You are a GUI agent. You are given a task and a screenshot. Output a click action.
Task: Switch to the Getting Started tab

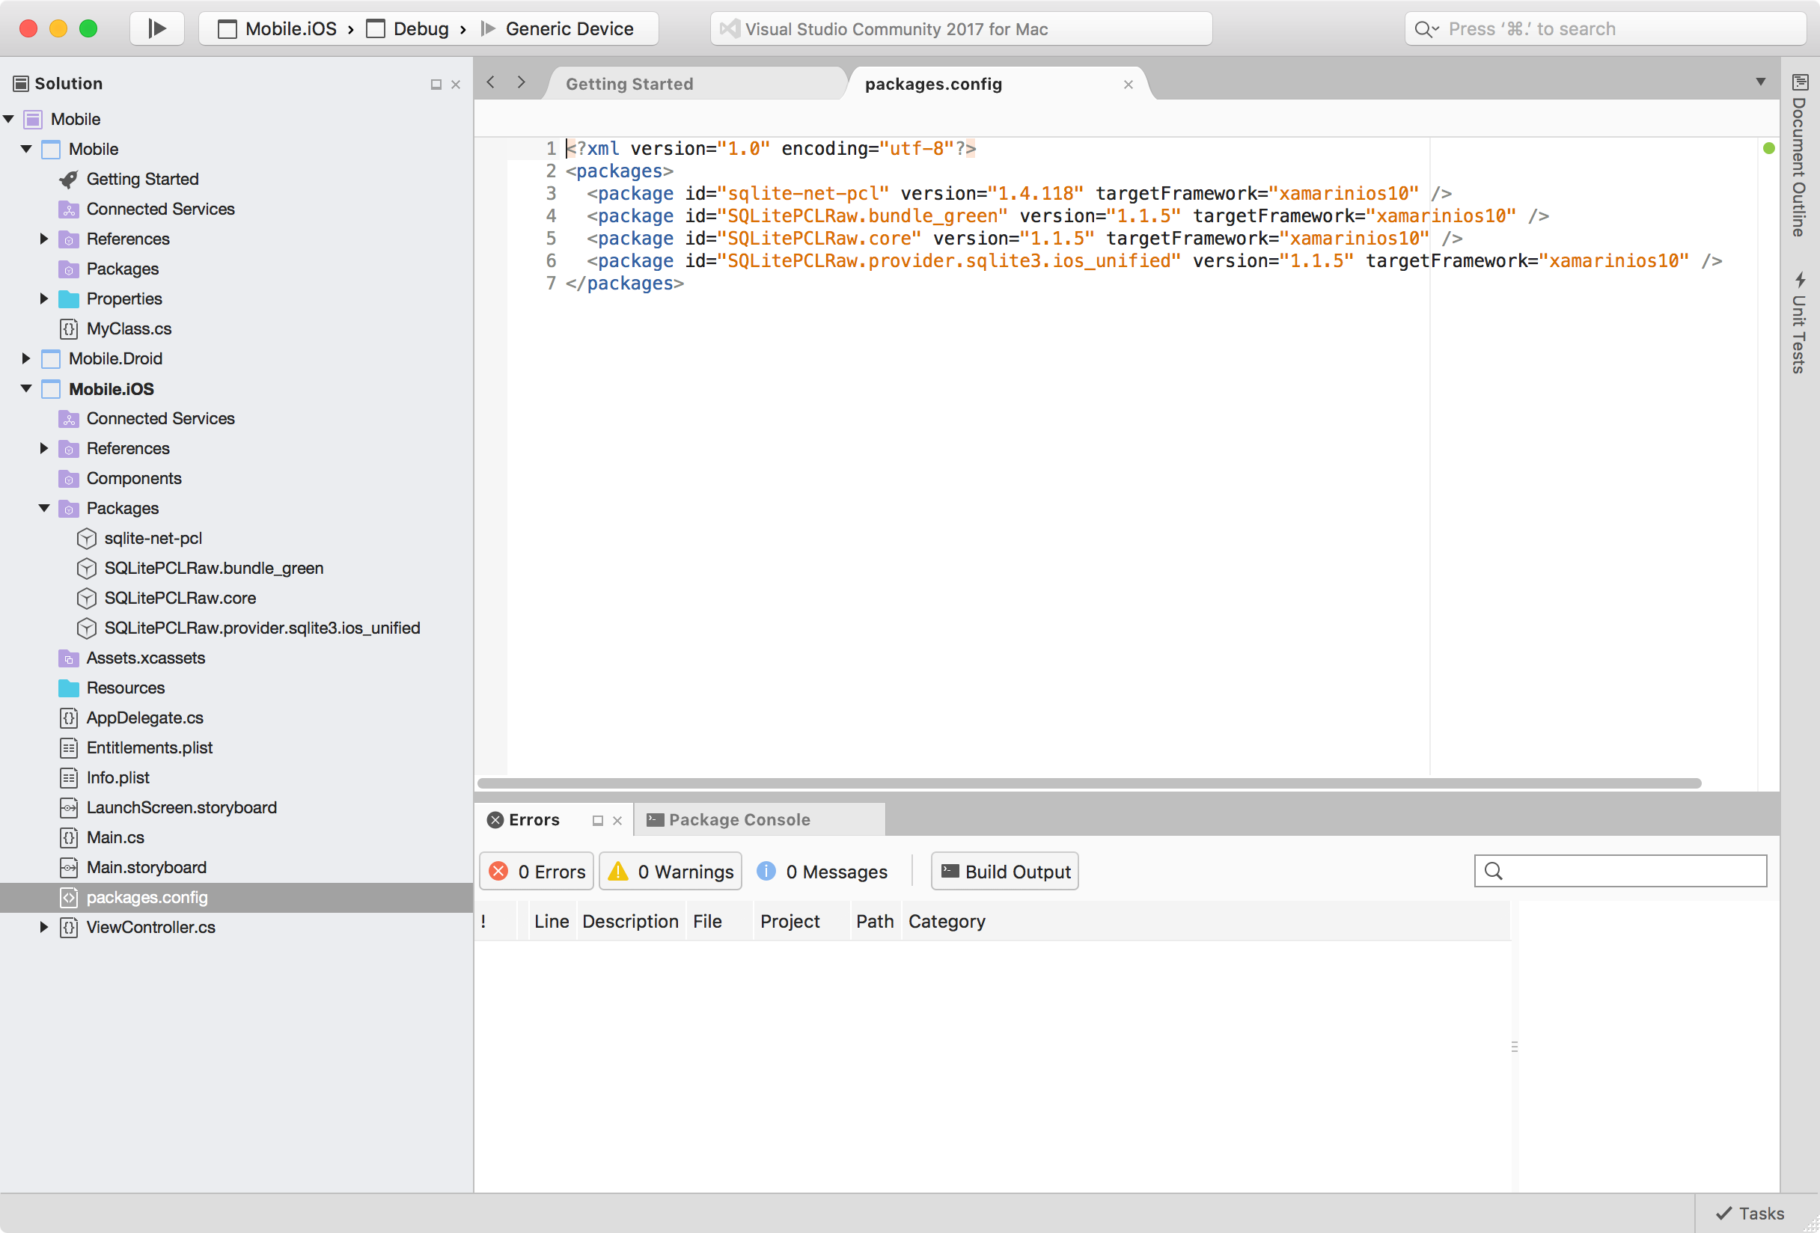point(695,84)
